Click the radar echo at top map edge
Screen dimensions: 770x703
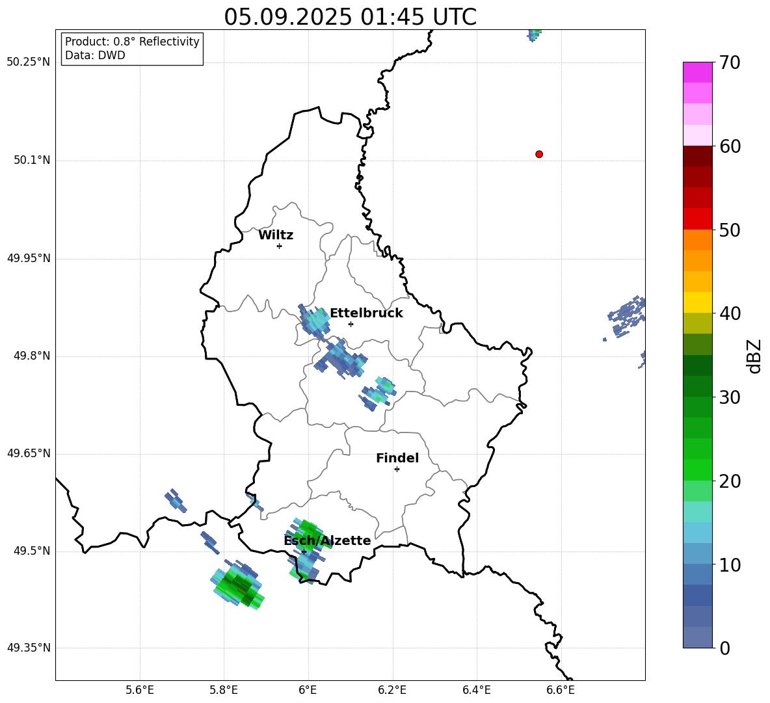click(535, 35)
